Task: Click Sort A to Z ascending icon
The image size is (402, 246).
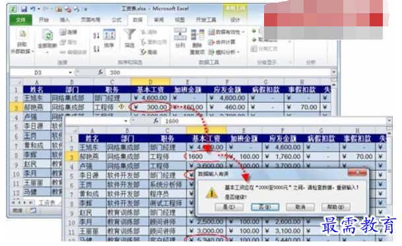Action: 96,36
